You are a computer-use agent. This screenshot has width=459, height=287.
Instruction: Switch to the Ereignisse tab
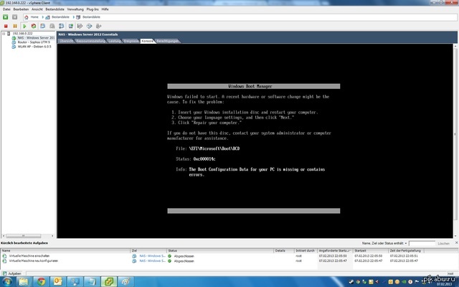tap(131, 41)
